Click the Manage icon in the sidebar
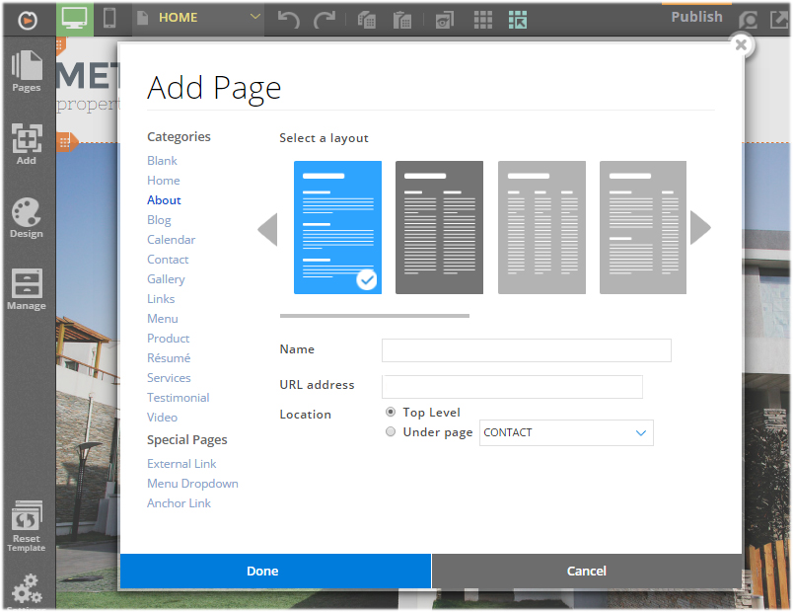The image size is (793, 612). (x=26, y=288)
